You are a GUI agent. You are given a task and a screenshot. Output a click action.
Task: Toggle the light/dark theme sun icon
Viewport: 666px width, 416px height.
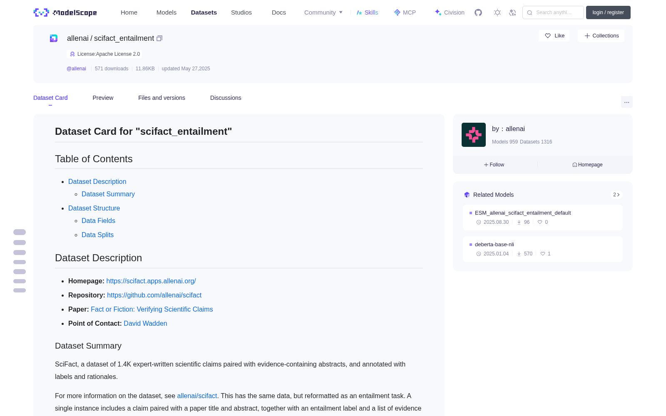pos(497,12)
